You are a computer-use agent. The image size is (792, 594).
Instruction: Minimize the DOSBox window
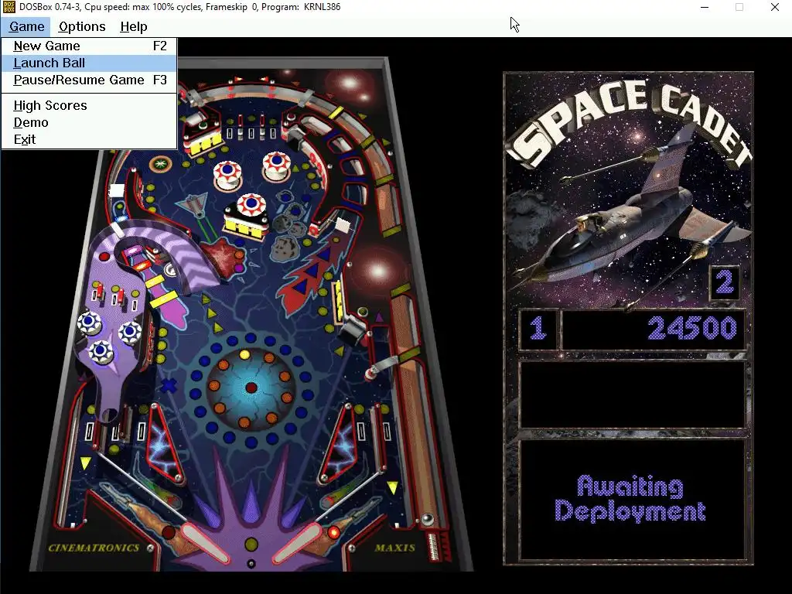(x=705, y=7)
